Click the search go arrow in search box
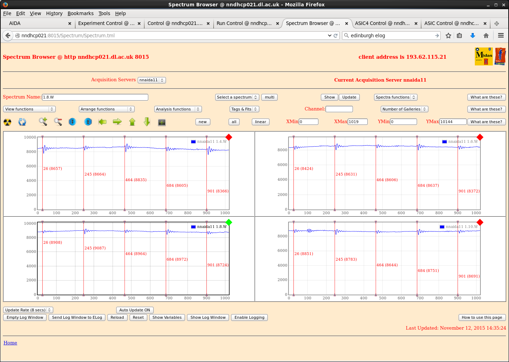Screen dimensions: 509x362 point(437,36)
